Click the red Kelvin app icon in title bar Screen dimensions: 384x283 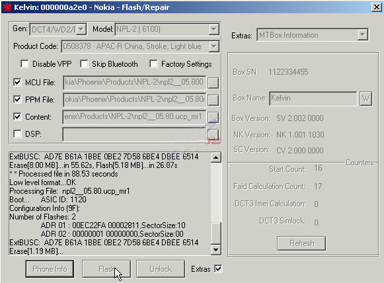(7, 7)
